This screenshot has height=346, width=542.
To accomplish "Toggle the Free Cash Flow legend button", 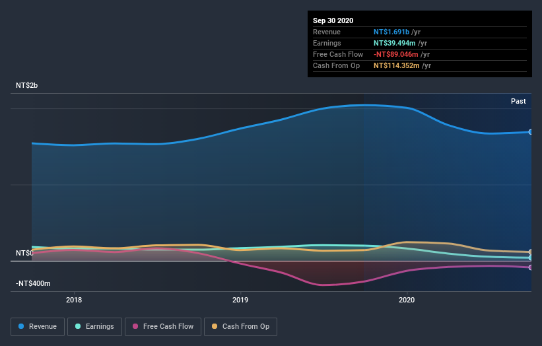I will tap(163, 327).
